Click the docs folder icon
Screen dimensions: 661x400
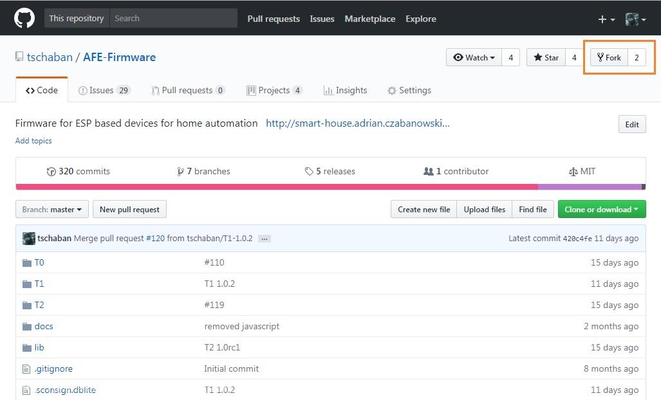tap(27, 326)
